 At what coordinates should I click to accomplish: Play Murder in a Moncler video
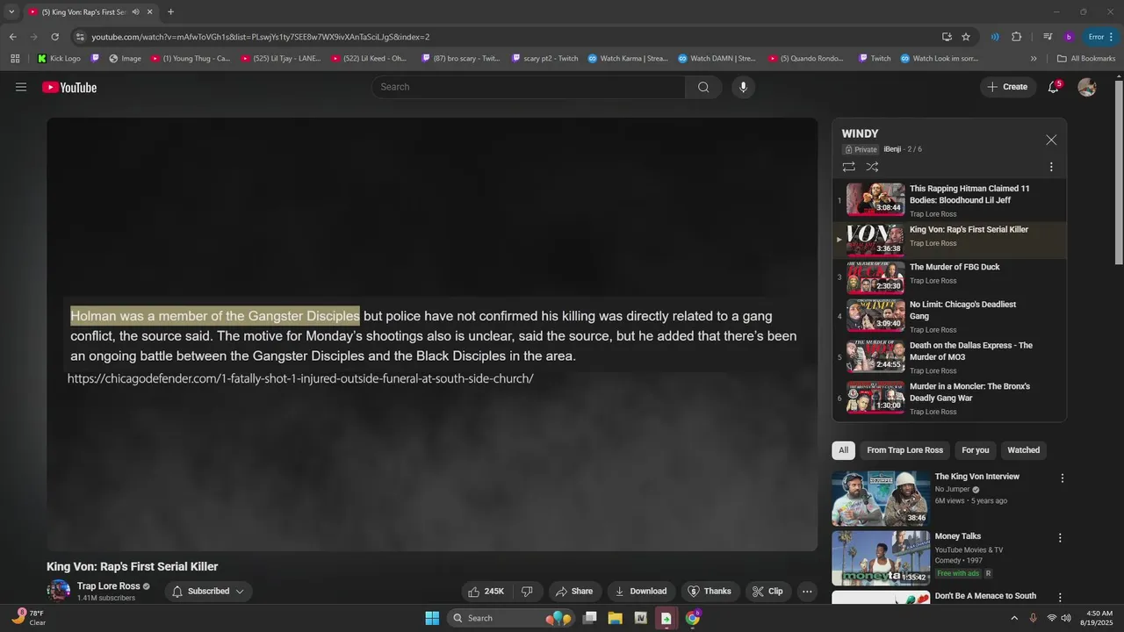click(x=949, y=398)
